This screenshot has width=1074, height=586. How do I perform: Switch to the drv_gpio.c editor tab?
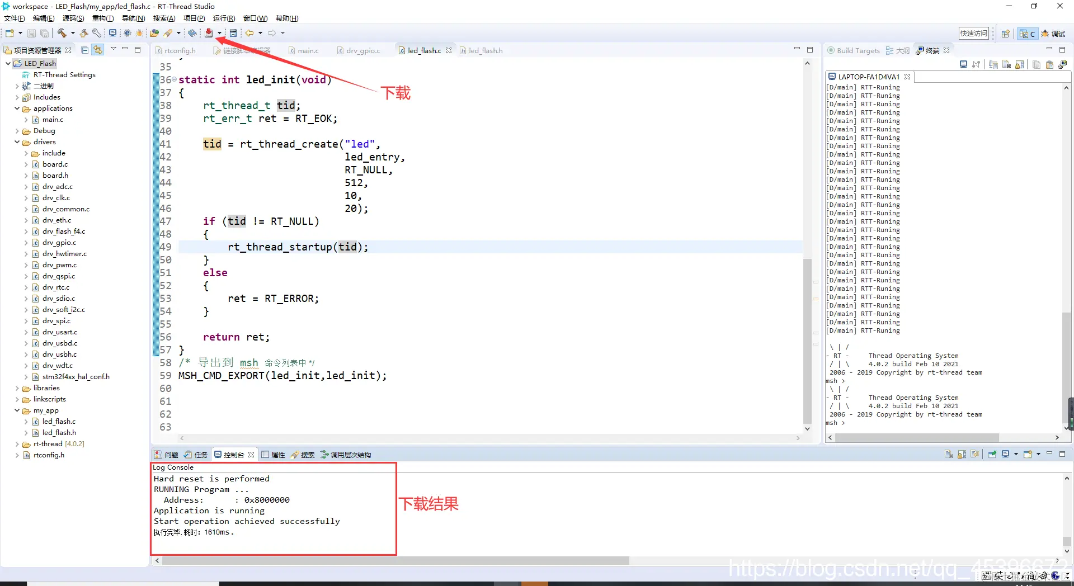click(359, 50)
